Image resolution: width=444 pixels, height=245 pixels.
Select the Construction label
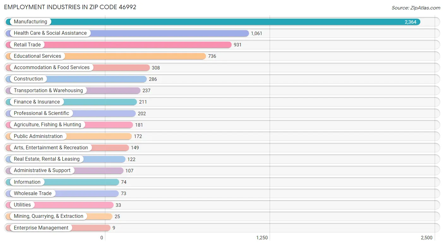coord(28,79)
